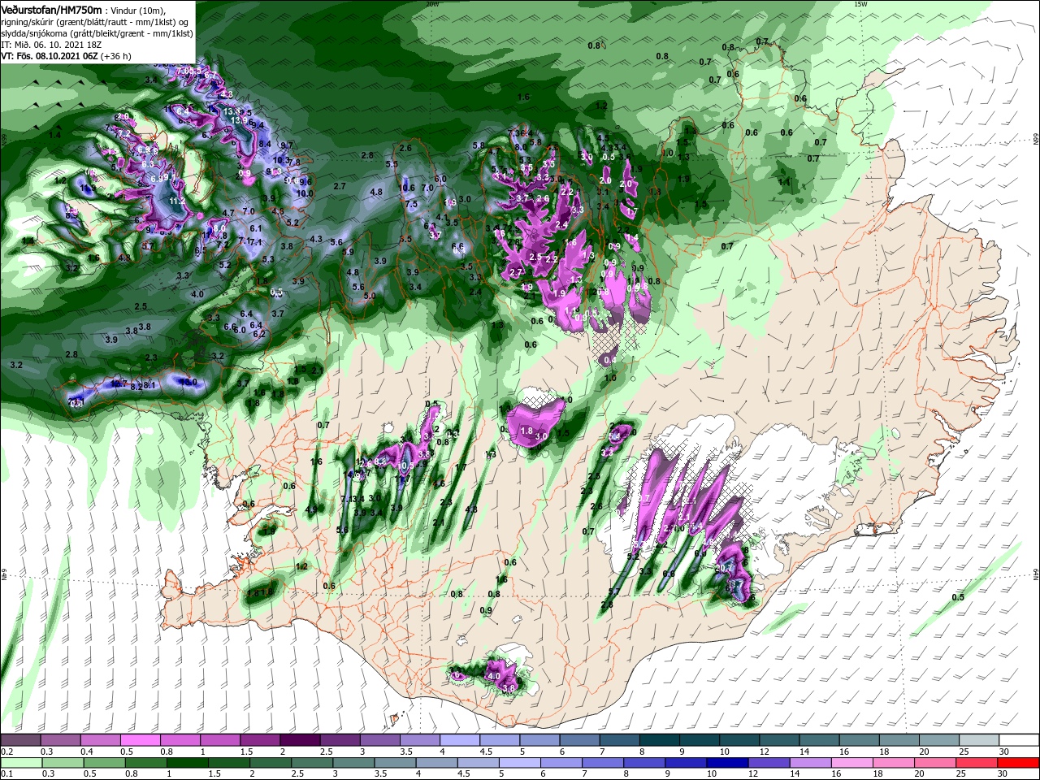Select the purple rain swatch starting at 12
This screenshot has height=780, width=1040.
pyautogui.click(x=769, y=762)
